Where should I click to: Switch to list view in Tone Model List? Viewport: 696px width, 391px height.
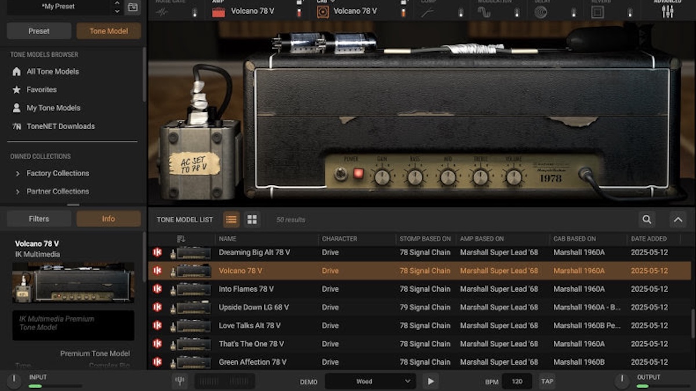[x=231, y=220]
